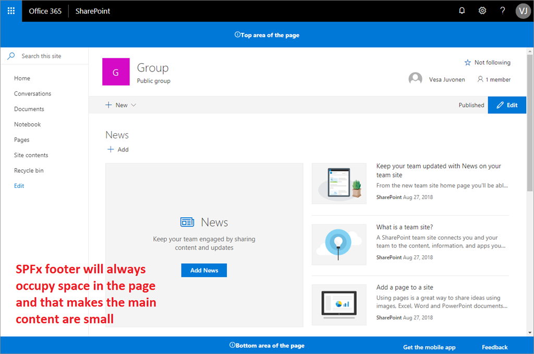Image resolution: width=534 pixels, height=354 pixels.
Task: Switch to the Documents section
Action: [30, 109]
